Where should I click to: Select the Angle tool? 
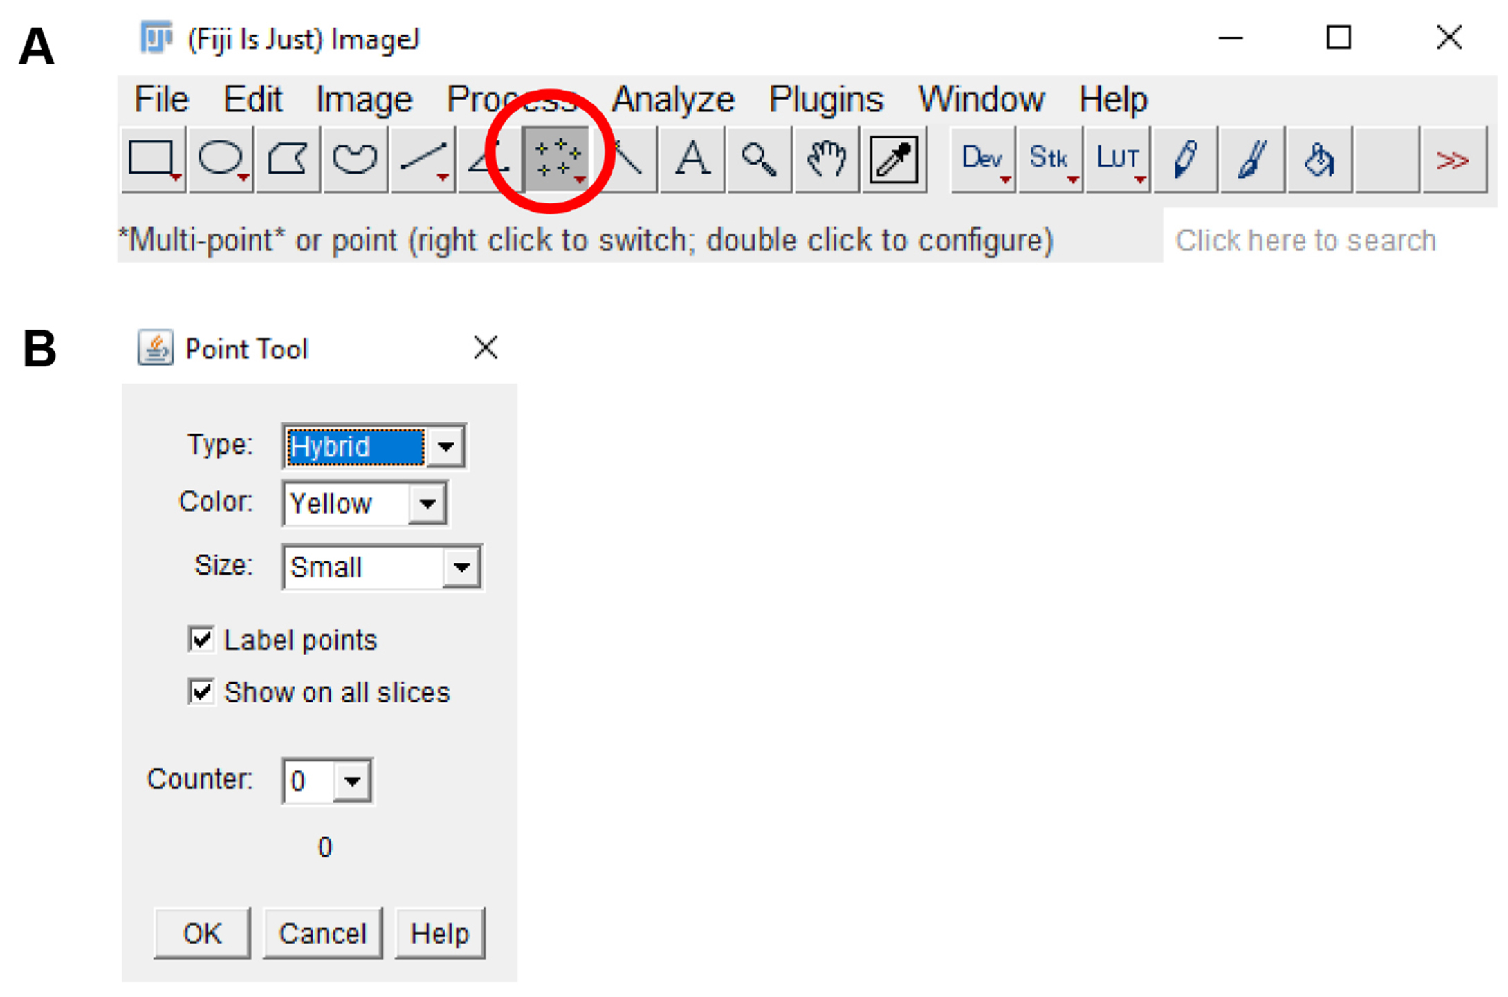pyautogui.click(x=488, y=159)
